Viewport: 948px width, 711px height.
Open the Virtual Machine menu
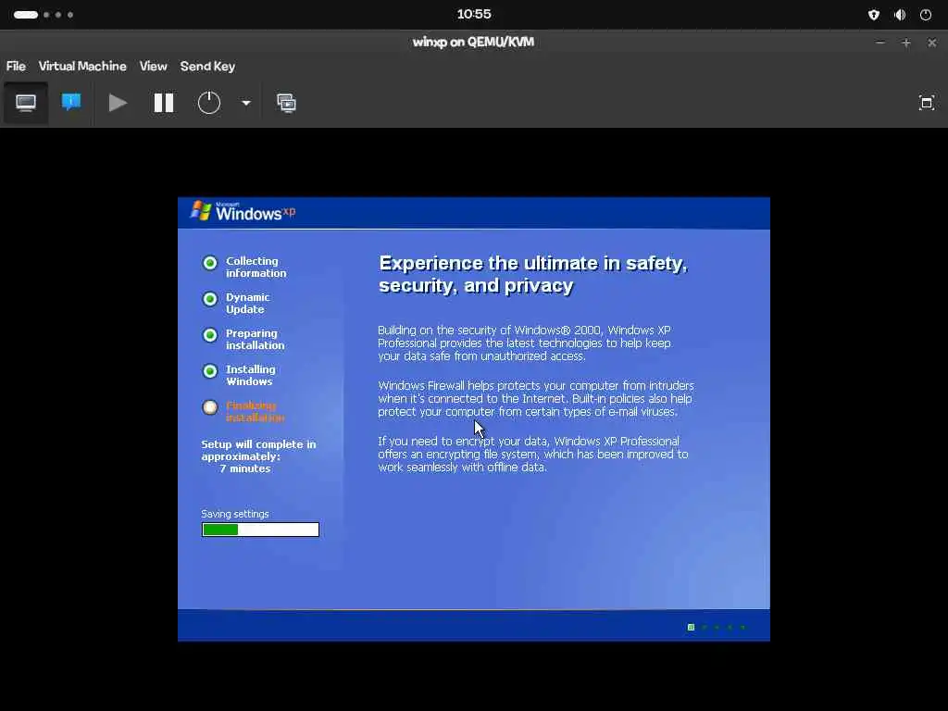tap(82, 67)
